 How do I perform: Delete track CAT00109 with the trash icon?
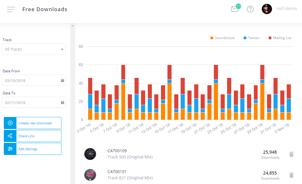(291, 154)
